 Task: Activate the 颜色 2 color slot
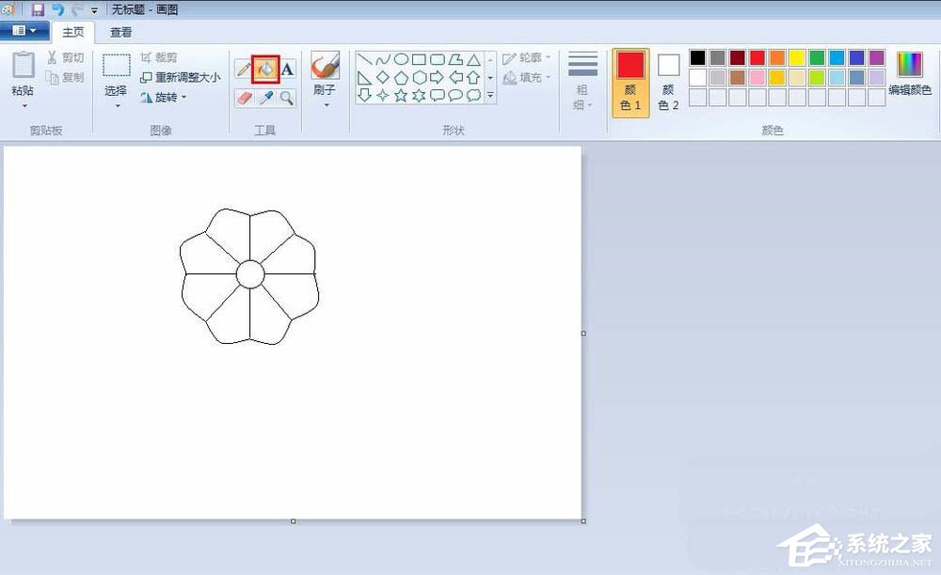click(x=668, y=82)
